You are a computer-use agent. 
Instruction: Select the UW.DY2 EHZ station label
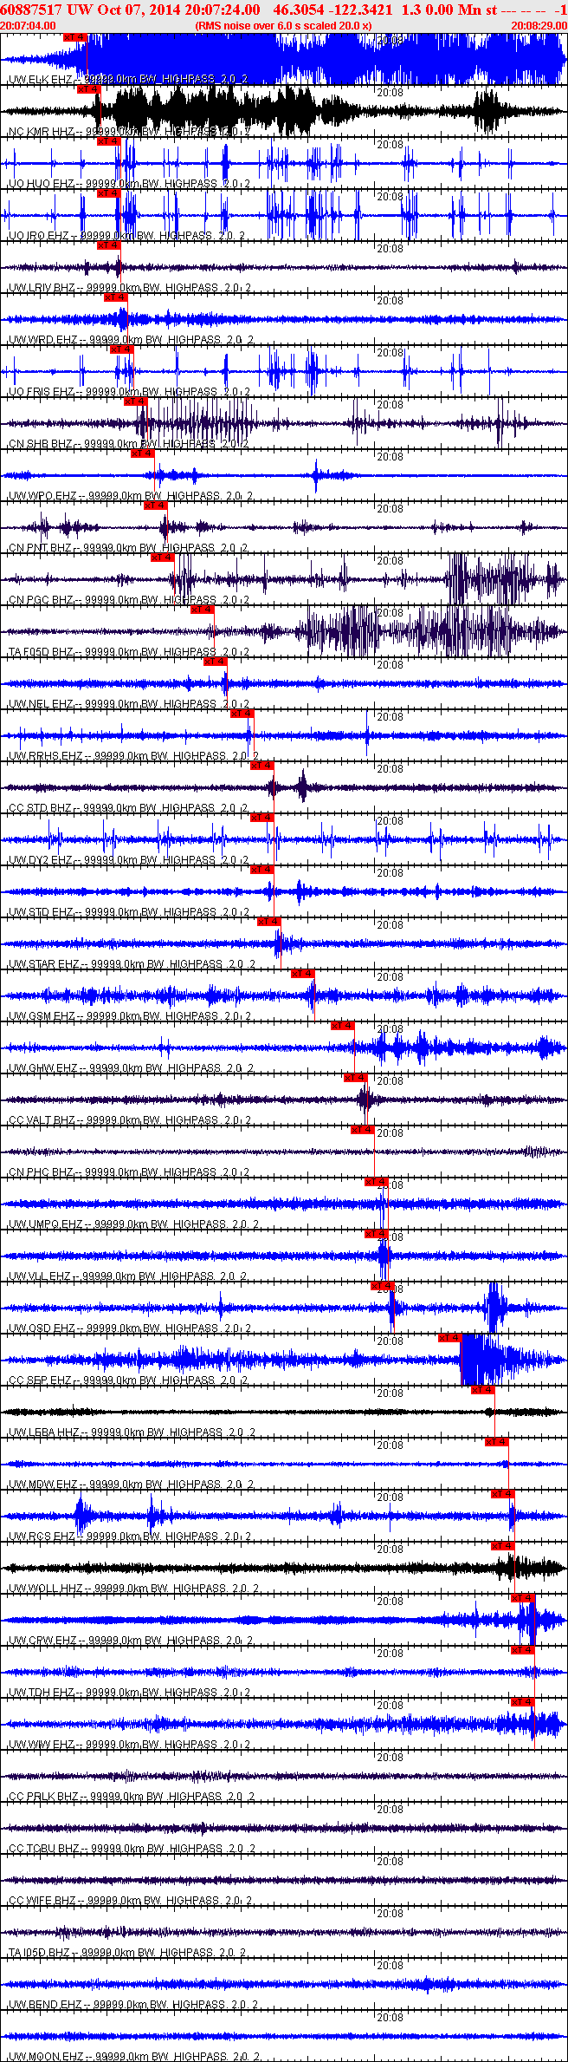41,859
